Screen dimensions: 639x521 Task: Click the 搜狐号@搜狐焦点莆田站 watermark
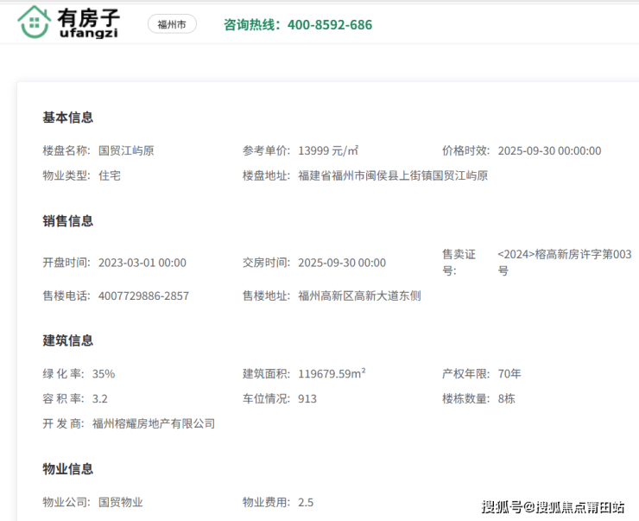click(554, 507)
